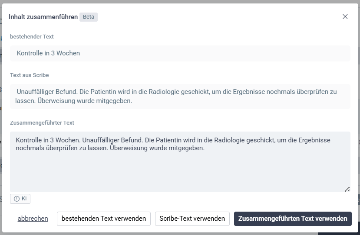Confirm with Zusammengeführten Text verwenden

(293, 219)
